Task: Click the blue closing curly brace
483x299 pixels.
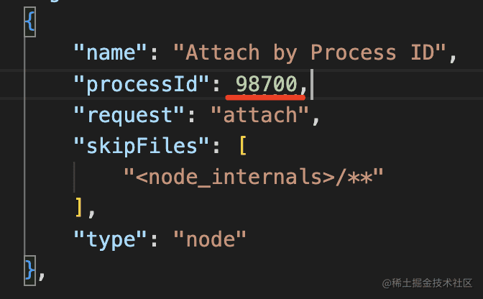Action: [x=30, y=270]
